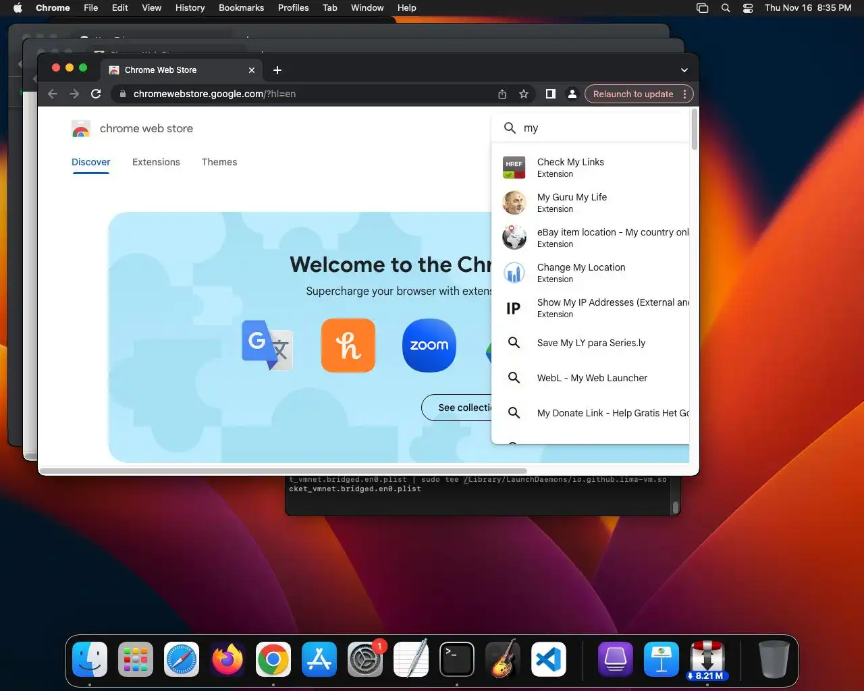Open the Profiles menu
864x691 pixels.
tap(293, 7)
